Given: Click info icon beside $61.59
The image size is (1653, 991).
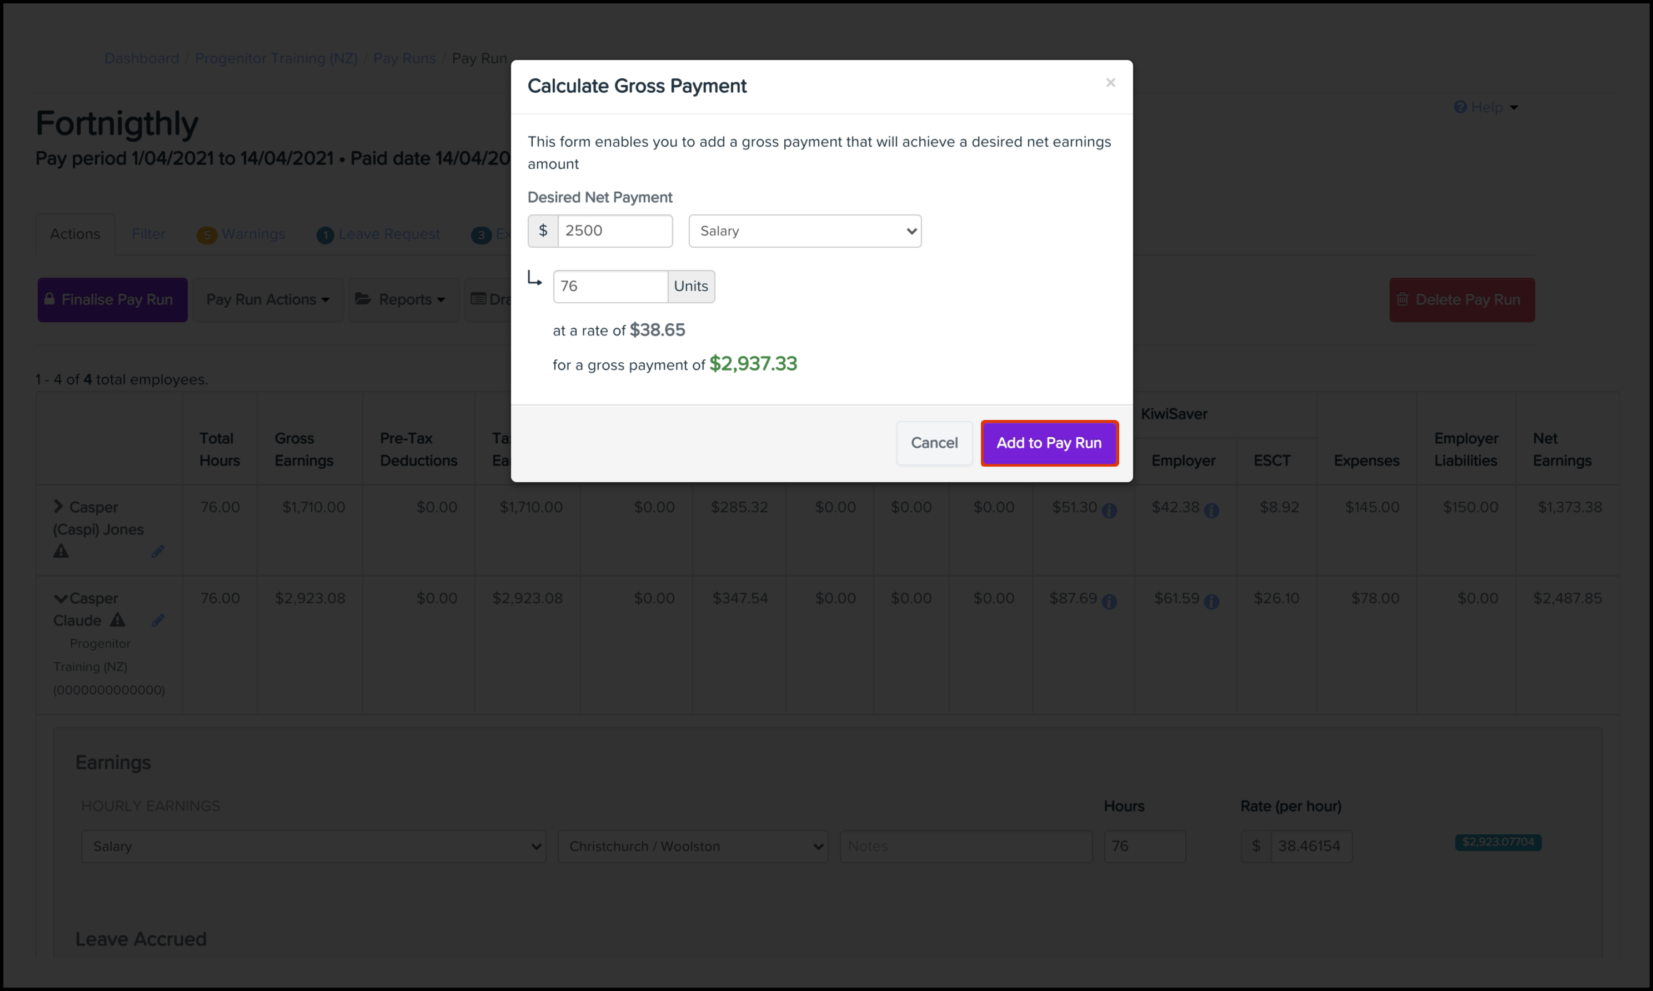Looking at the screenshot, I should [x=1211, y=602].
